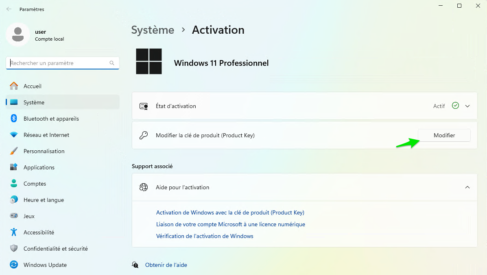Open Liaison de votre compte Microsoft link
The height and width of the screenshot is (275, 487).
[x=230, y=224]
